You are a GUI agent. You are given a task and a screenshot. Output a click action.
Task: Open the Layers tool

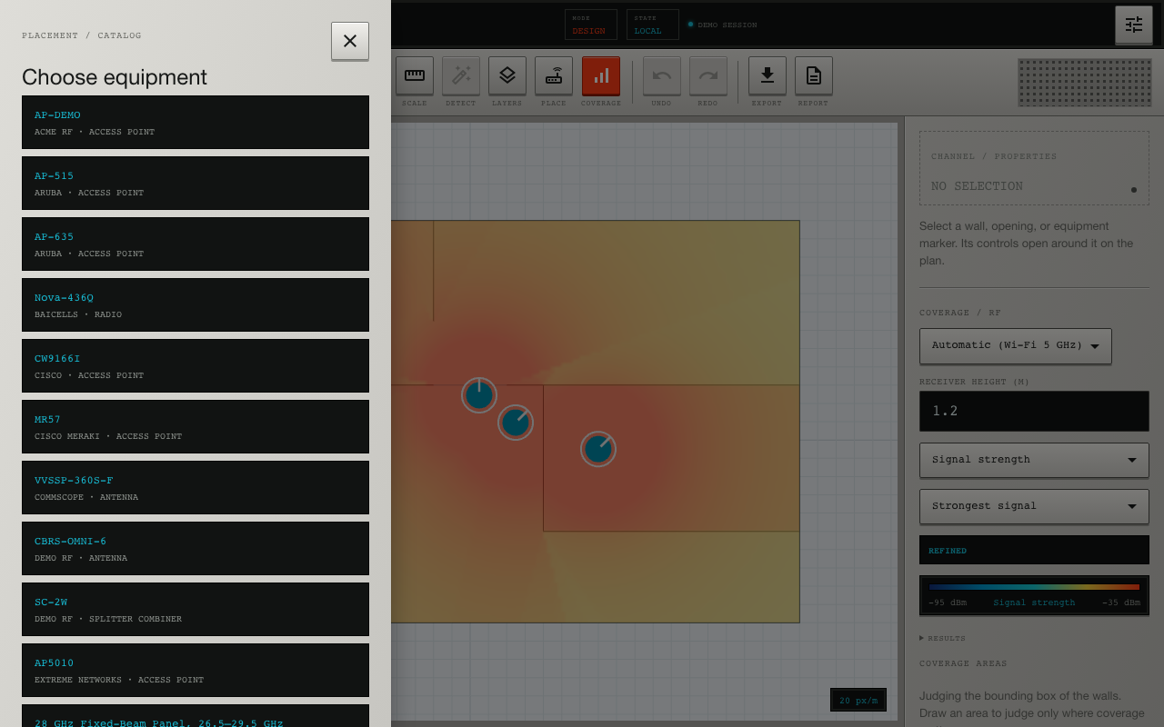click(507, 76)
